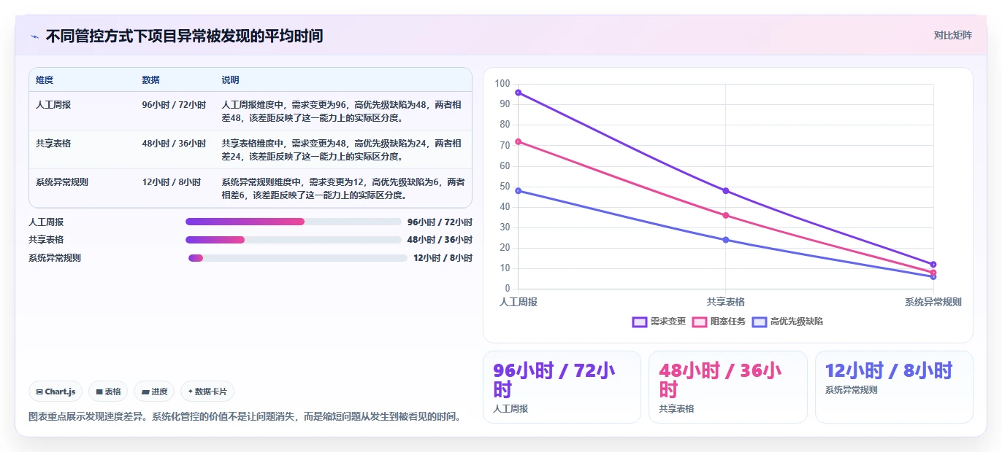Viewport: 1002px width, 452px height.
Task: Click the 数据 column header
Action: point(151,80)
